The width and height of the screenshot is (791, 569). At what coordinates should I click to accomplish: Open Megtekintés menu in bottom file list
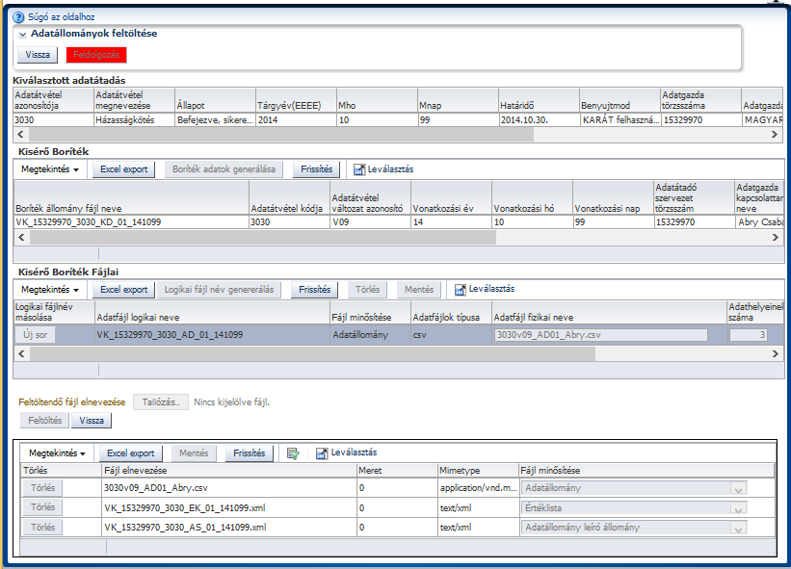57,453
